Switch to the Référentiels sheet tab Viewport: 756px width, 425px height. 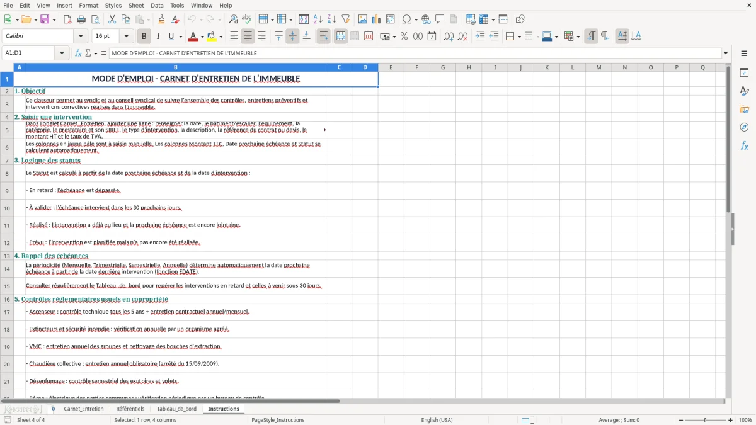[130, 409]
